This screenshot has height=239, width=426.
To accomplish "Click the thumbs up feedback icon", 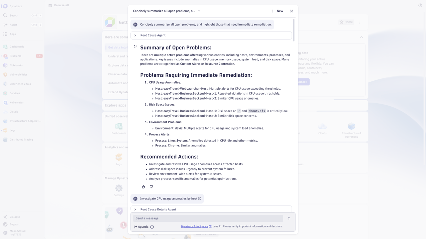I will 143,187.
